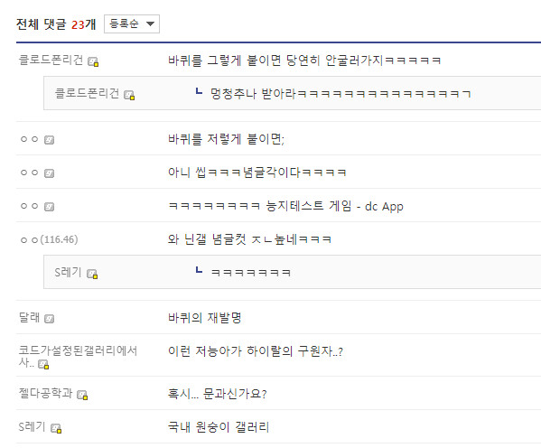Click the '전체 댓글 23개' heading

point(56,24)
